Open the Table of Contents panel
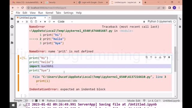 click(12, 35)
